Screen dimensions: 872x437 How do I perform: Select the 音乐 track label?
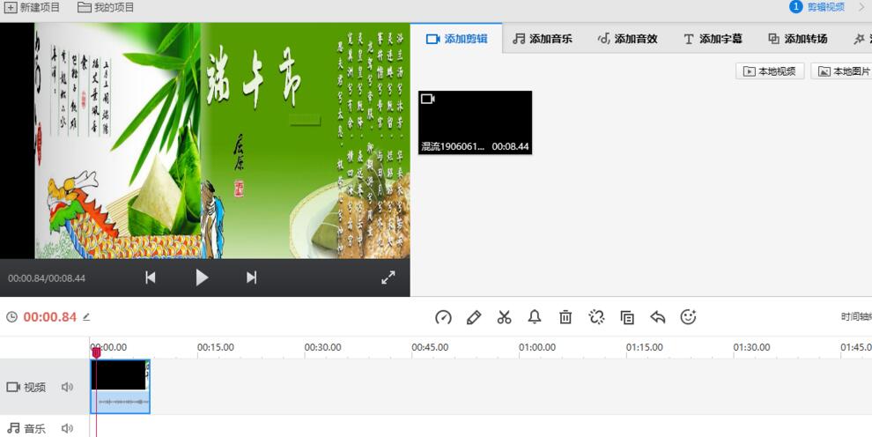[x=26, y=428]
